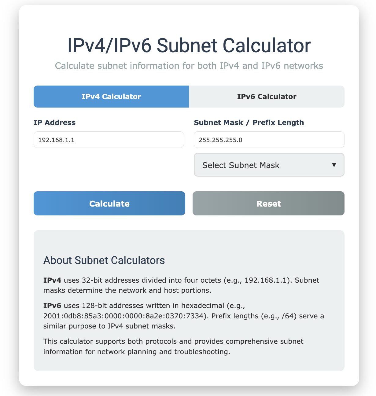Click the inactive IPv6 Calculator header

(x=267, y=97)
